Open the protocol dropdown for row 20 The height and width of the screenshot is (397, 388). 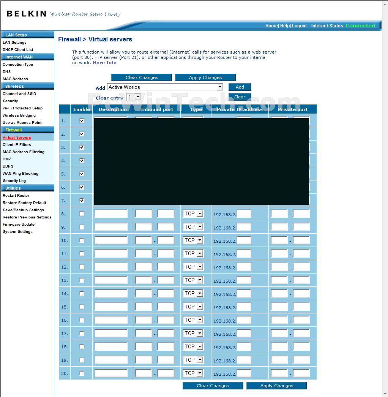coord(193,373)
